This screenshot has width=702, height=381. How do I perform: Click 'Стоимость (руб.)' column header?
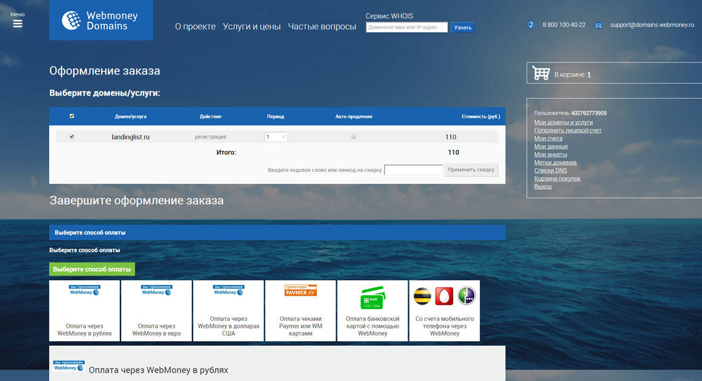click(481, 116)
